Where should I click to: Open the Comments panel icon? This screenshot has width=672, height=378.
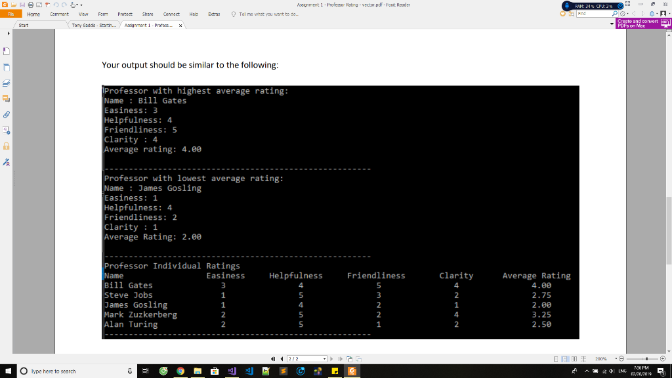pyautogui.click(x=7, y=99)
